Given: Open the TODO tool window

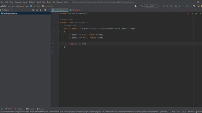Looking at the screenshot, I should 9,109.
